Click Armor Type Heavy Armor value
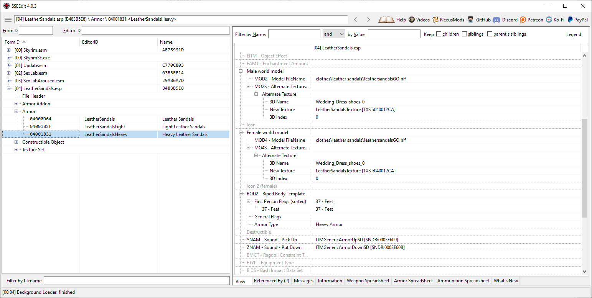This screenshot has width=592, height=298. pyautogui.click(x=329, y=224)
